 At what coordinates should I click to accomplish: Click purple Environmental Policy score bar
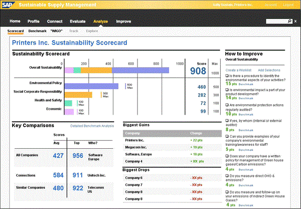pos(91,86)
